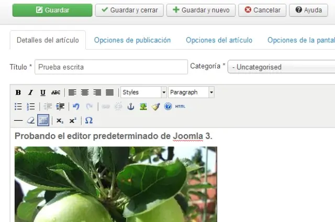
Task: Click the insert table icon
Action: pos(43,121)
